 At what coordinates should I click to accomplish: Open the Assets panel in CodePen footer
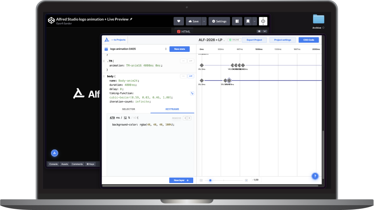point(65,164)
